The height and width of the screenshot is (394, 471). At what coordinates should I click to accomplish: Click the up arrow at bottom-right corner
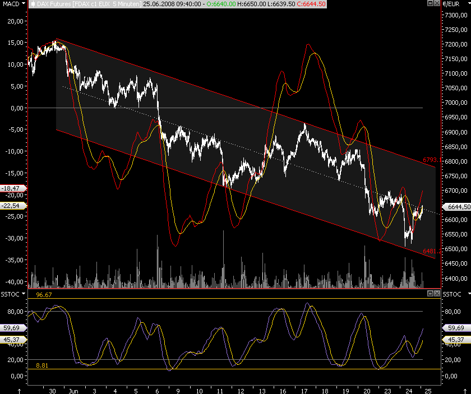[465, 391]
